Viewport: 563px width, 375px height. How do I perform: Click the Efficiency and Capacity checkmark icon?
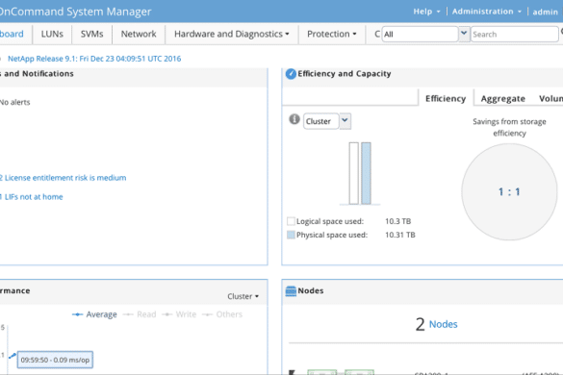tap(291, 74)
